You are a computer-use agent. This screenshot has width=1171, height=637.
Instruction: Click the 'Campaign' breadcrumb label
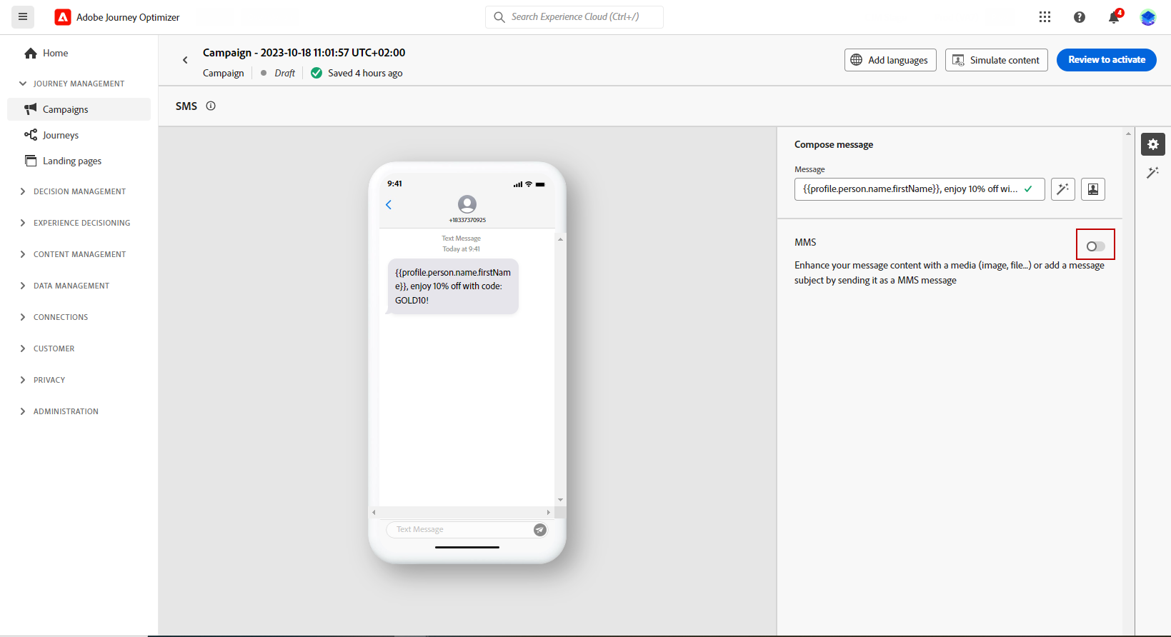[224, 73]
